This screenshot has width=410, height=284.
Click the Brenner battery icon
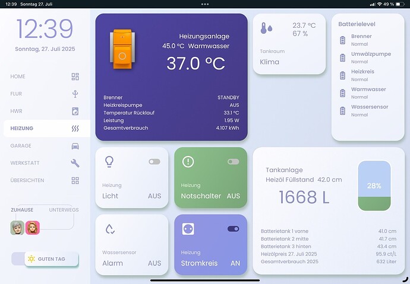coord(342,40)
